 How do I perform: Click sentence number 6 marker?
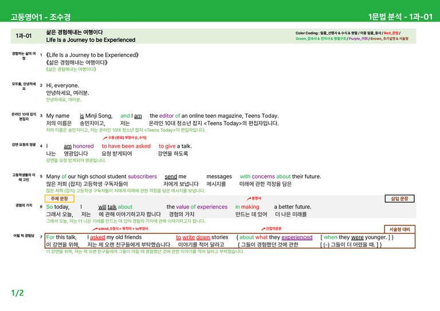point(41,207)
